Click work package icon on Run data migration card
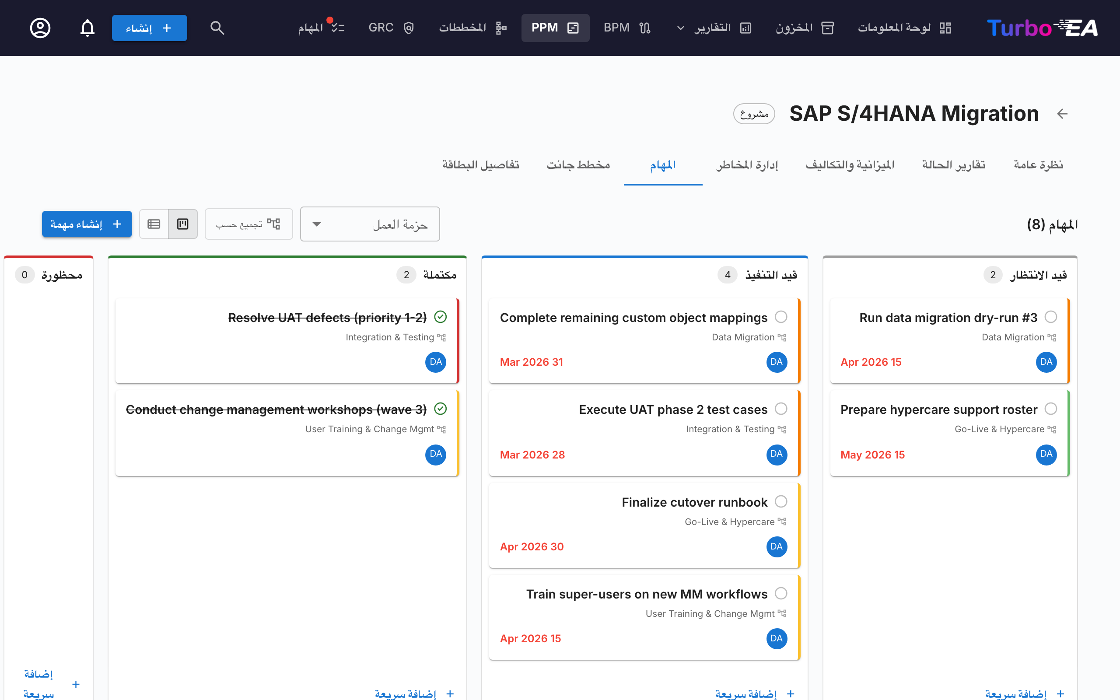1120x700 pixels. [1052, 337]
